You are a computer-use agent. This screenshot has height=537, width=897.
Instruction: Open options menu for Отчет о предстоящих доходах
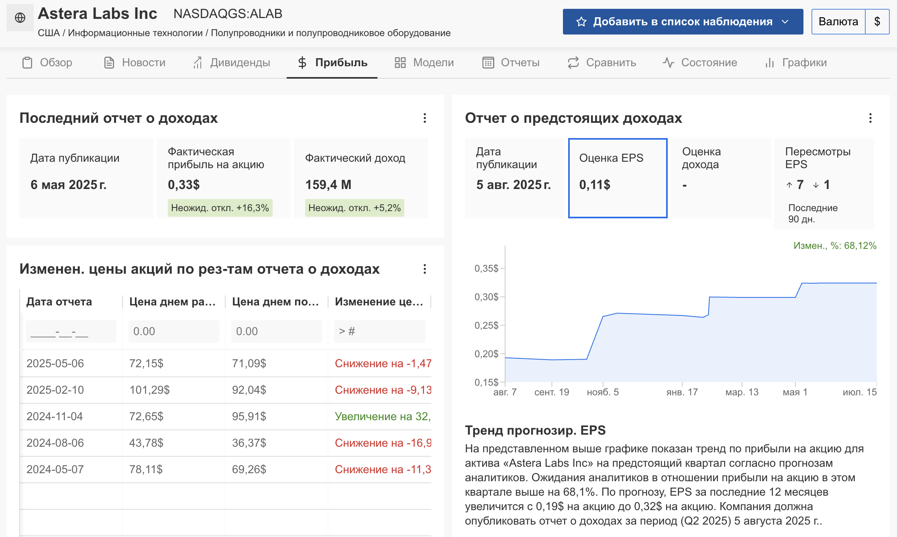point(870,118)
